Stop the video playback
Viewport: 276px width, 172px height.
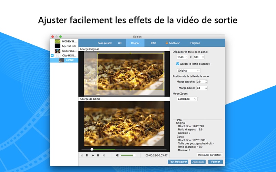tap(98, 155)
